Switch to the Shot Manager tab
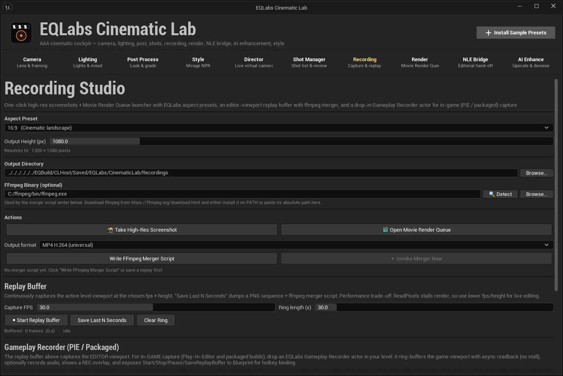 (309, 62)
